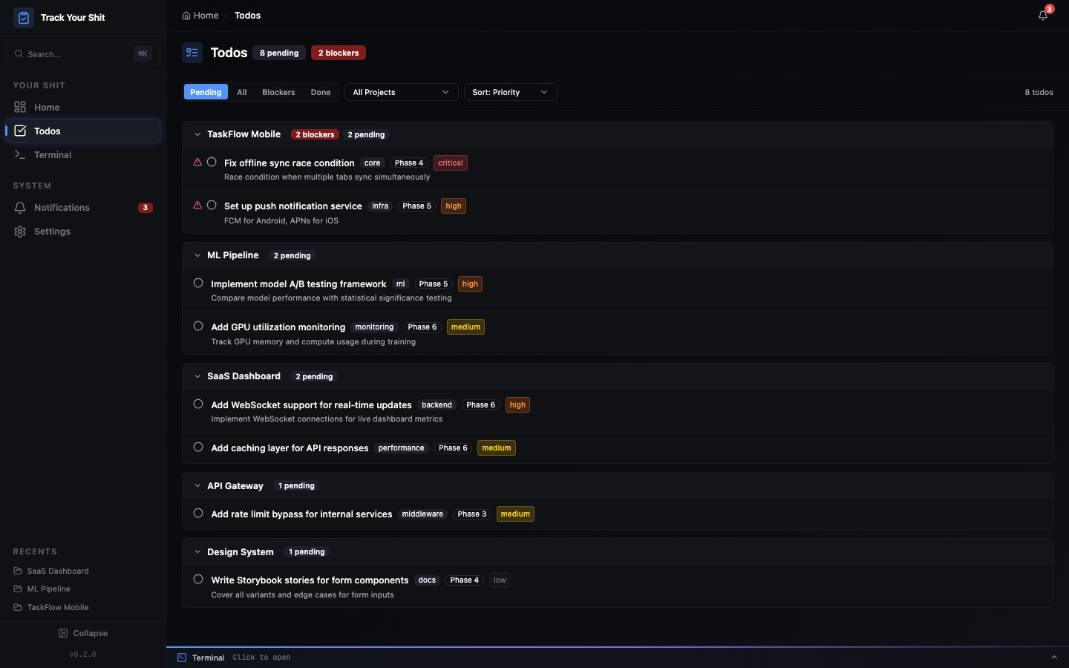
Task: Click the Terminal icon in the bottom bar
Action: 180,658
